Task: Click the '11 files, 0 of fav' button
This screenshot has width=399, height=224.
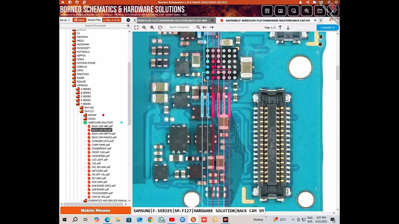Action: tap(112, 20)
